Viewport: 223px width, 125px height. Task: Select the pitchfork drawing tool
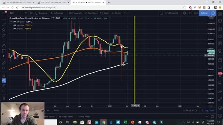[4, 30]
